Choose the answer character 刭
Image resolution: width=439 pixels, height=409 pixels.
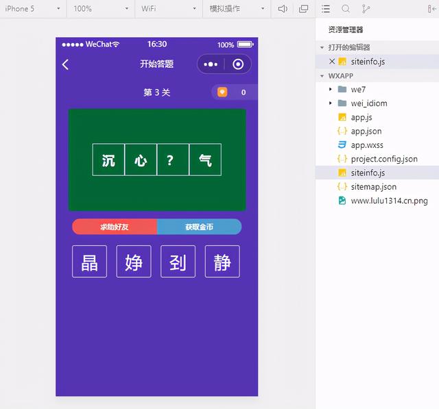tap(178, 262)
